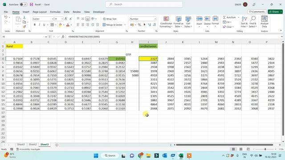Open the Font size dropdown
Image resolution: width=285 pixels, height=160 pixels.
click(x=62, y=19)
